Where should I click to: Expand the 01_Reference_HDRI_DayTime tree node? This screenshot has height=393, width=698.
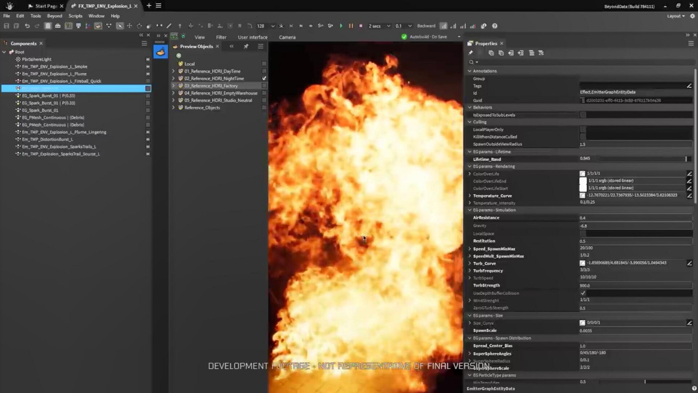(174, 71)
